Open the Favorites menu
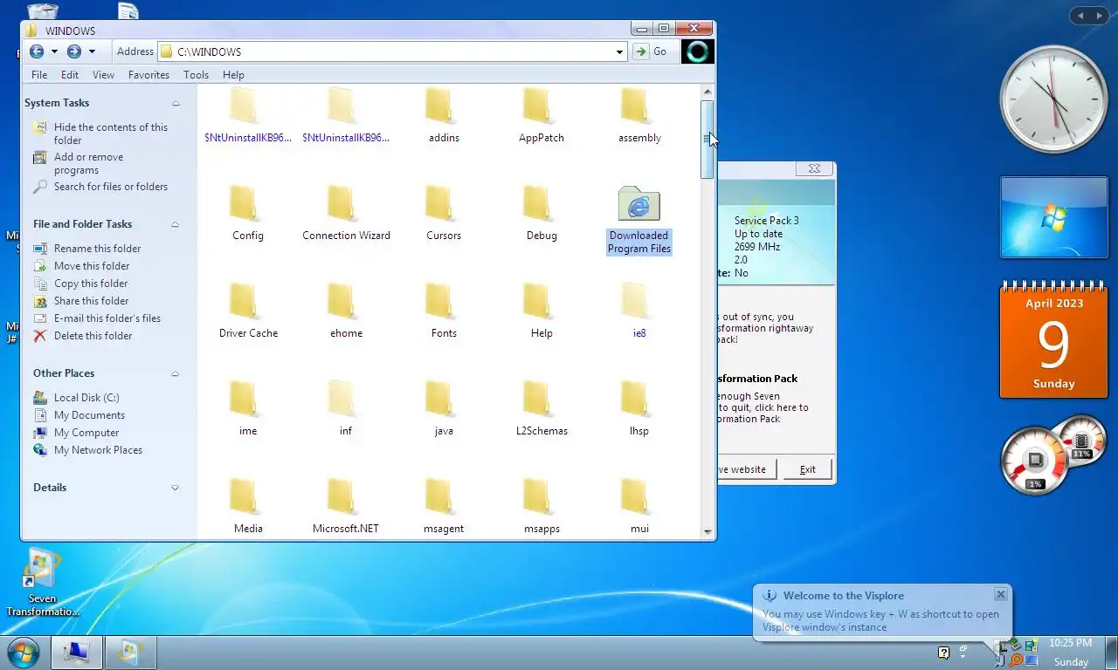 click(148, 75)
